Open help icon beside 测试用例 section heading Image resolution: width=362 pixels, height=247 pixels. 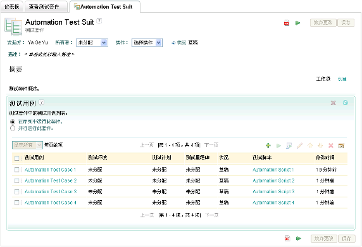(x=42, y=102)
